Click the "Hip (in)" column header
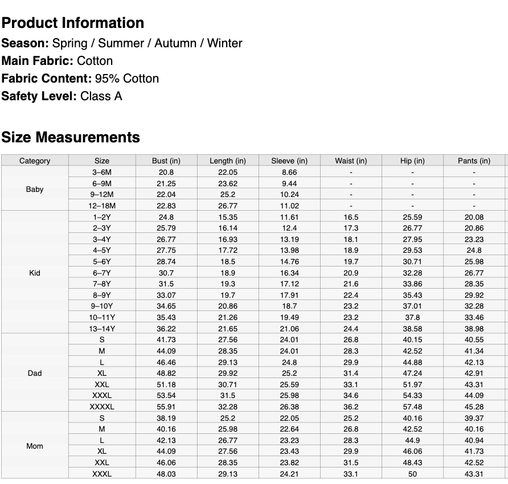508x484 pixels. click(x=412, y=161)
